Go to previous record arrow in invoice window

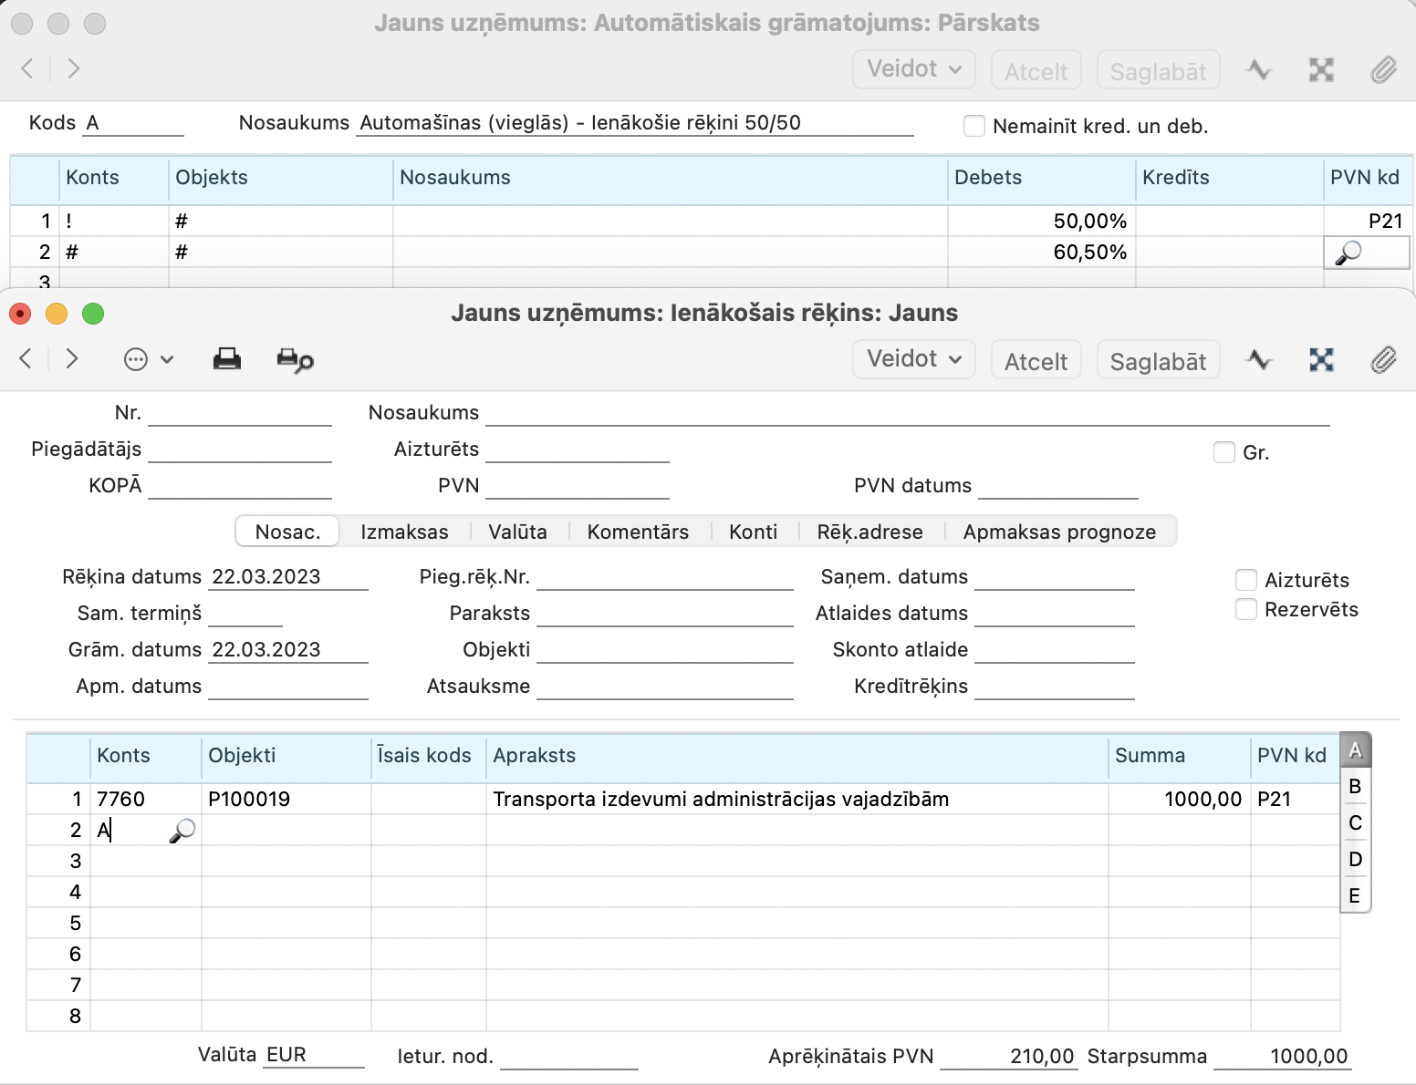tap(26, 359)
